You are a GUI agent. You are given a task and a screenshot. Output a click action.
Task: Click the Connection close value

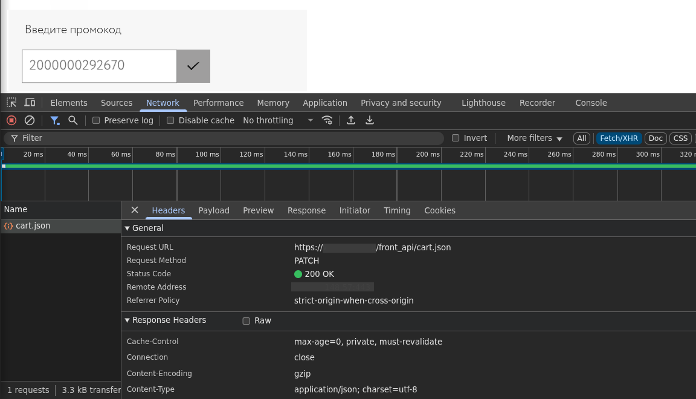point(304,358)
